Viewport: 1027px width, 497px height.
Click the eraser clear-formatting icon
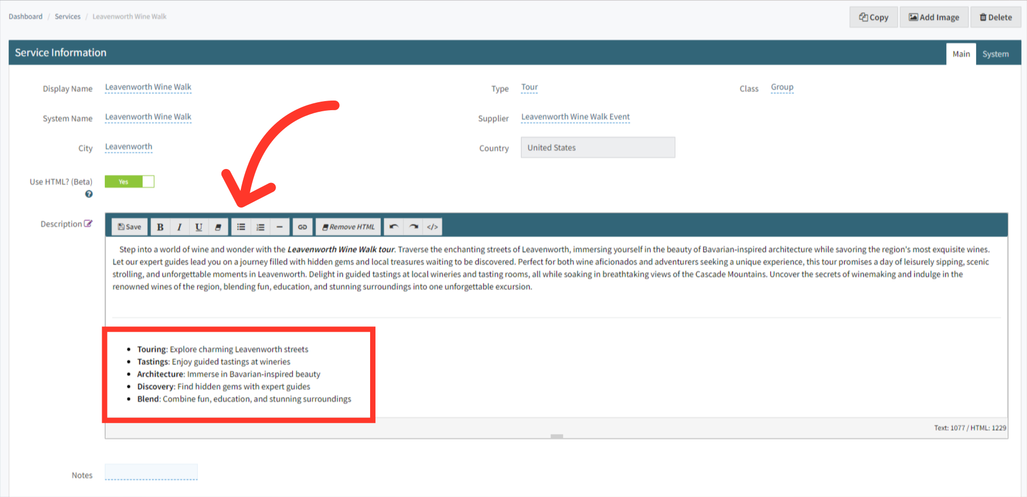218,227
